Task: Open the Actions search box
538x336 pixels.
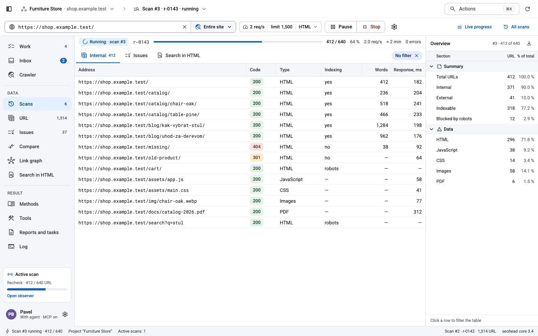Action: (482, 9)
